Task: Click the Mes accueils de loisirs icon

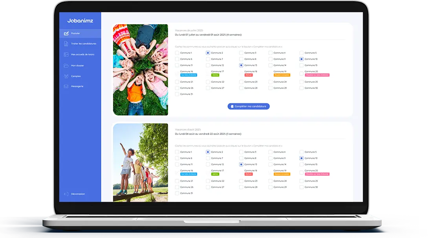Action: click(66, 55)
